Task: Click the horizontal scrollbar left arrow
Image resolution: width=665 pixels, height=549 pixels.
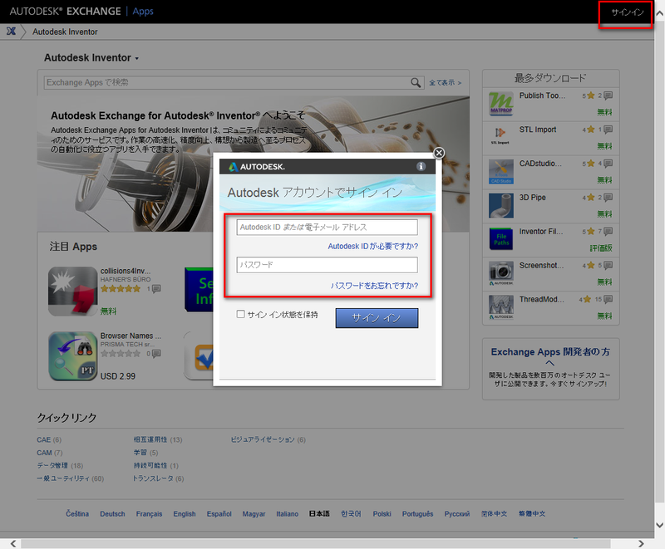Action: (x=13, y=543)
